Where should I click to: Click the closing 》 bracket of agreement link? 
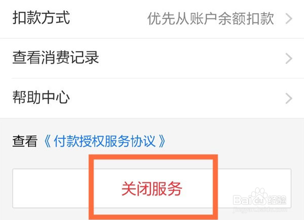(162, 141)
